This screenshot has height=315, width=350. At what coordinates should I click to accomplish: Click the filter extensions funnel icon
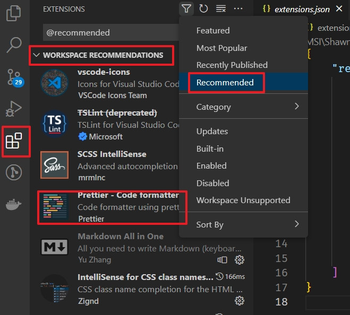pyautogui.click(x=186, y=9)
